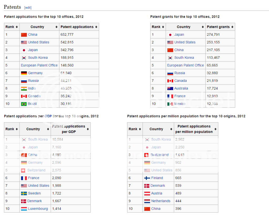
Task: Follow the Austria country link
Action: point(157,193)
